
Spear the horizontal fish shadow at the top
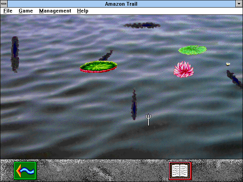142,25
